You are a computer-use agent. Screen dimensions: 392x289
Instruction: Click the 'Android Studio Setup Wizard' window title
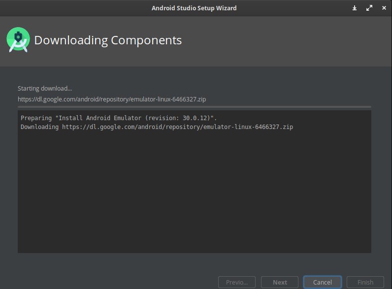click(194, 8)
